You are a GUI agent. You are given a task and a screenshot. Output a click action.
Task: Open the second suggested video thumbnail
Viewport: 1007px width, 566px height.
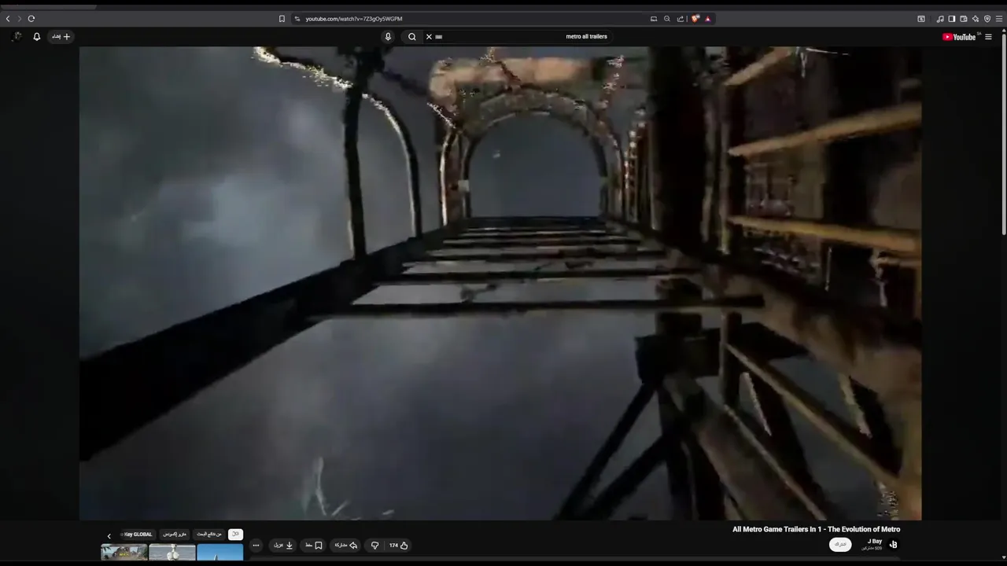coord(172,552)
